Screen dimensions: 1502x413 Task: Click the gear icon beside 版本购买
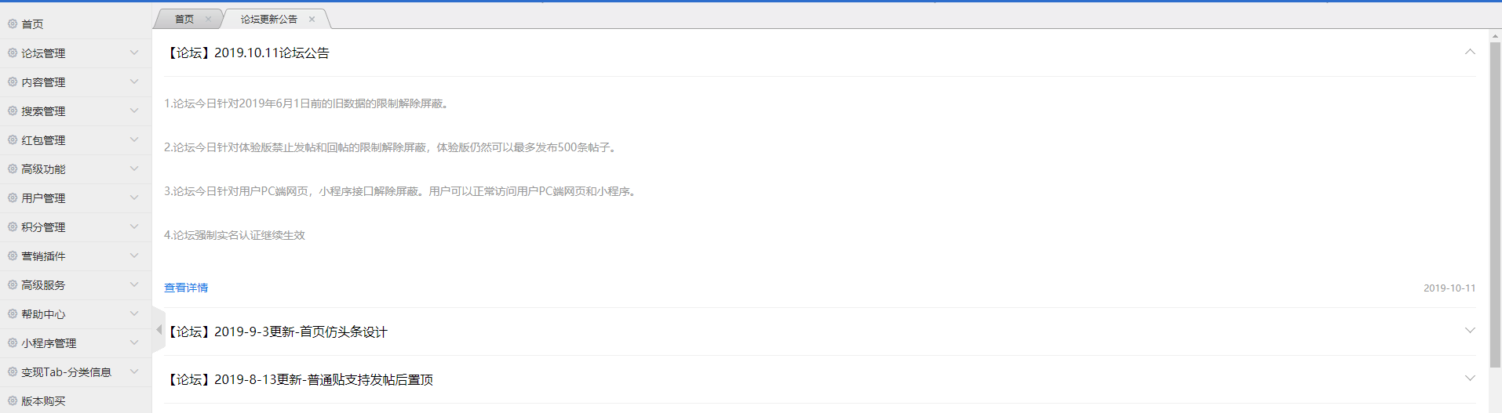point(13,401)
